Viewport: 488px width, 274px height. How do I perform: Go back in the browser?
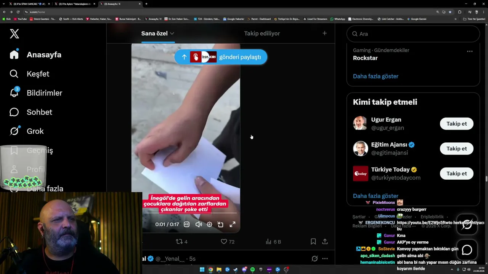pos(4,12)
